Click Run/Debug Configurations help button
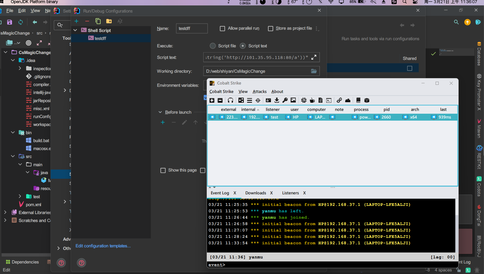The height and width of the screenshot is (274, 484). tap(81, 263)
